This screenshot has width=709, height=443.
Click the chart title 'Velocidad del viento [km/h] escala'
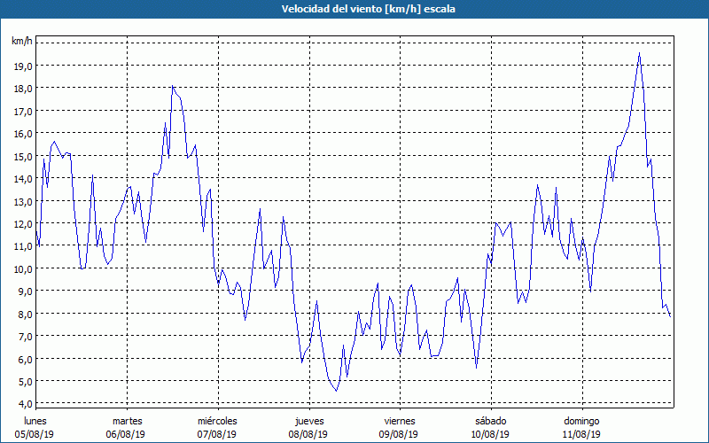368,9
